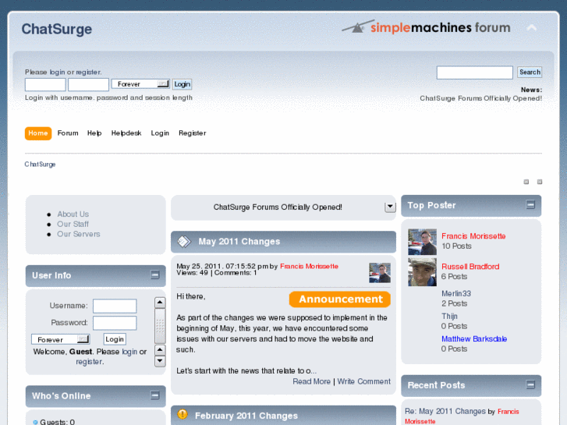Click the login link in the User Info welcome text
The width and height of the screenshot is (567, 425).
[x=129, y=352]
